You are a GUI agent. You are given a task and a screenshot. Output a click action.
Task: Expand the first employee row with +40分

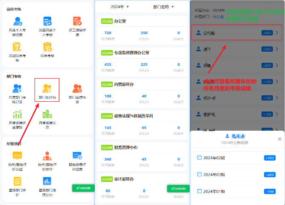coord(236,32)
